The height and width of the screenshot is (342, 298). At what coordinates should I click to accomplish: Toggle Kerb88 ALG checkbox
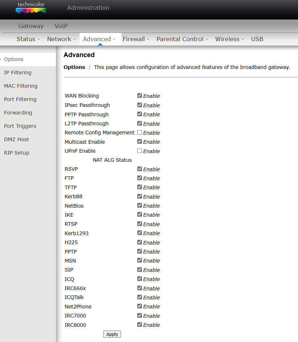(x=140, y=196)
